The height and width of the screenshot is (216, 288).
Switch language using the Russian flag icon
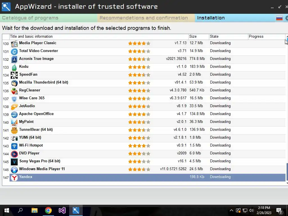click(279, 18)
